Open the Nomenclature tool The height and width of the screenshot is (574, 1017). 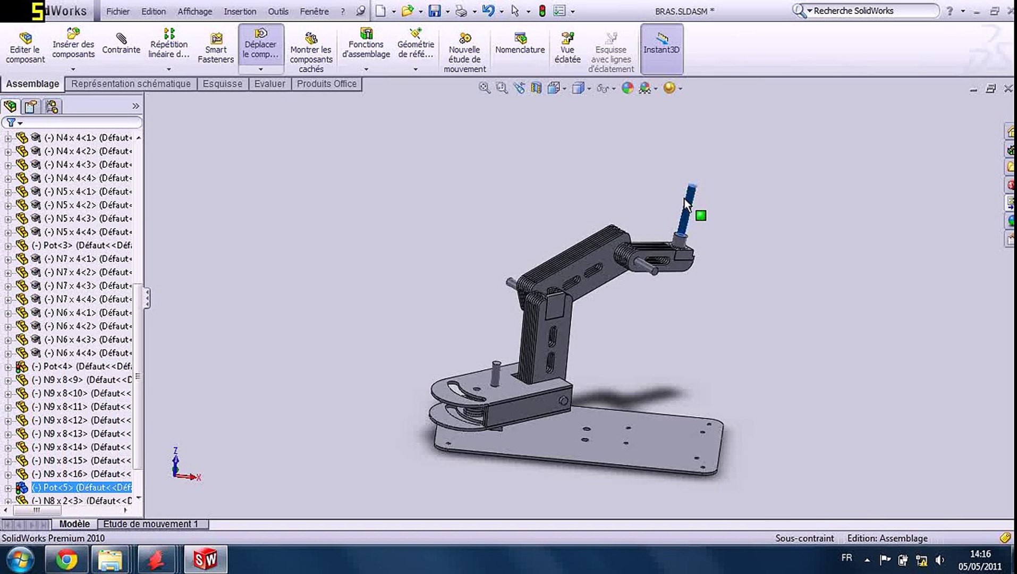(519, 45)
